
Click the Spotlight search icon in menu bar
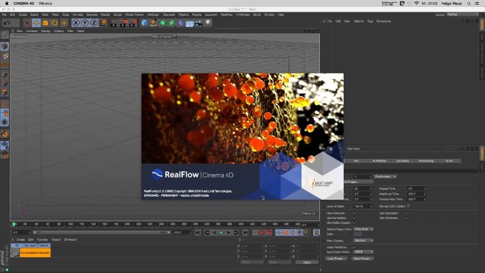(x=469, y=3)
